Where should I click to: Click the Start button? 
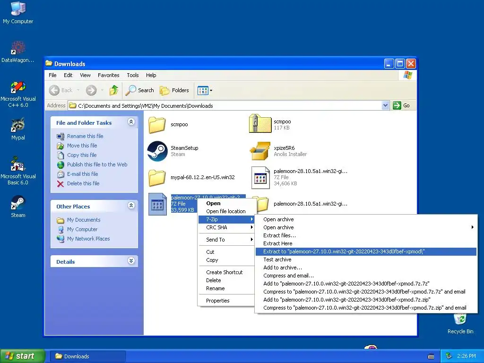pyautogui.click(x=22, y=356)
